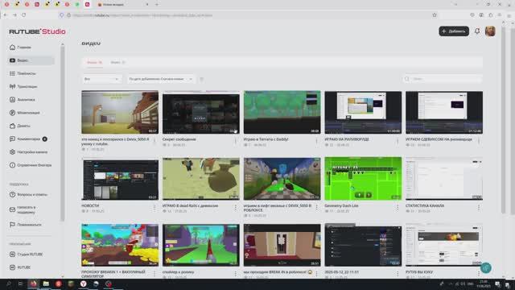Open options menu for Играю в Terraria video
515x290 pixels.
(x=316, y=142)
